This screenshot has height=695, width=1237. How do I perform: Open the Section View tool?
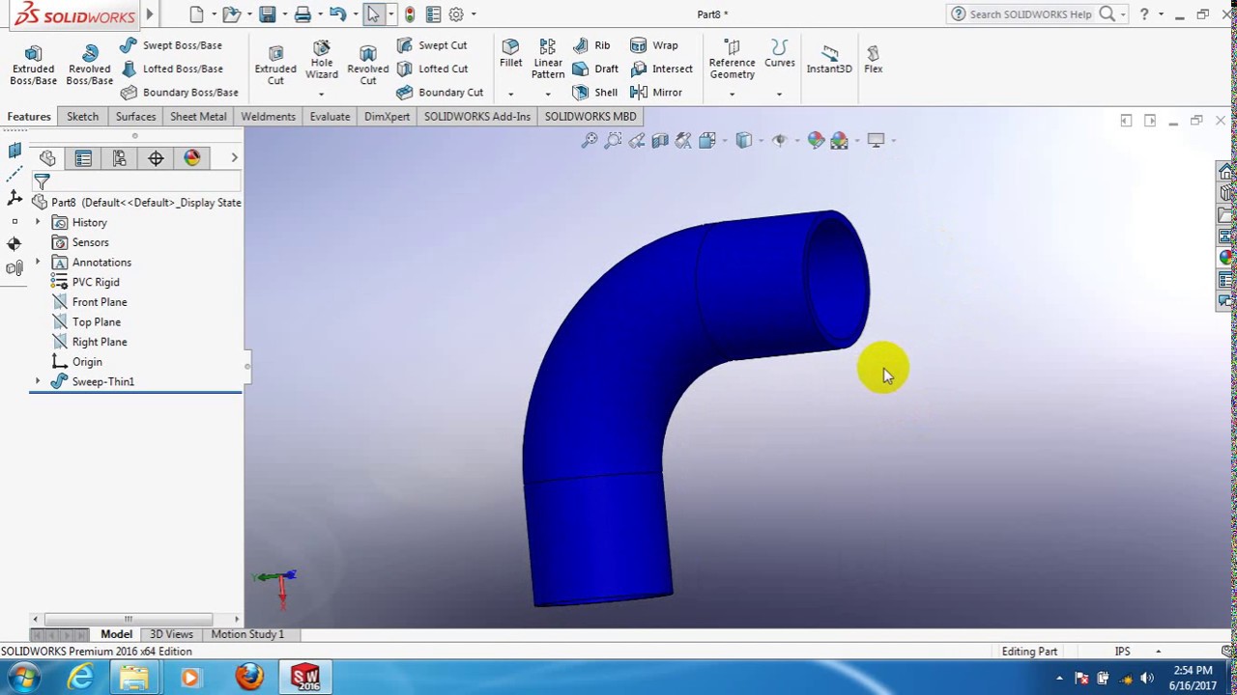tap(660, 141)
